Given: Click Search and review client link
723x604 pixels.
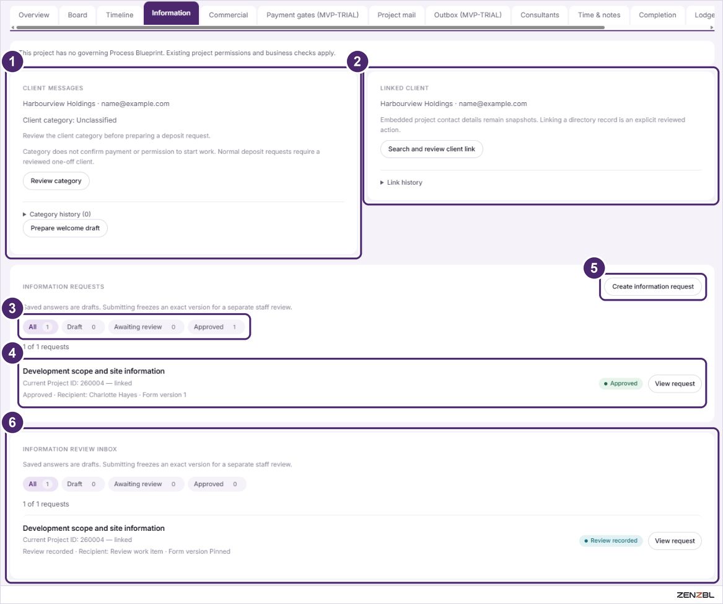Looking at the screenshot, I should [x=431, y=149].
